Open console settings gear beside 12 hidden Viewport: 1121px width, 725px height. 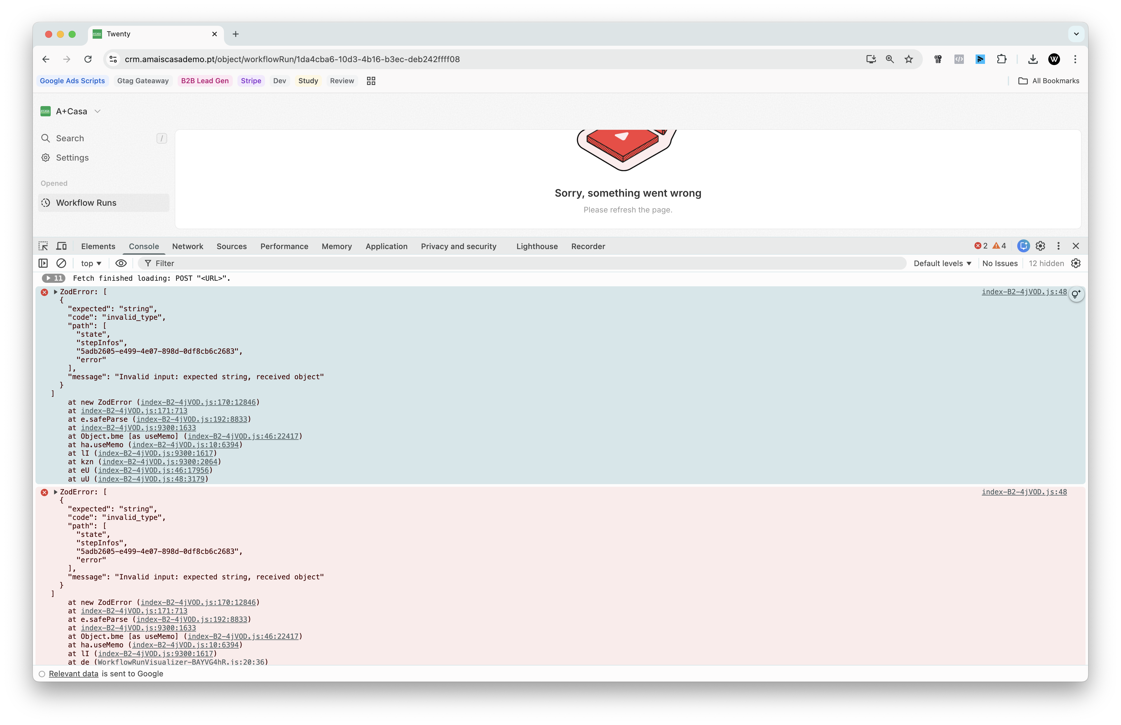1076,263
